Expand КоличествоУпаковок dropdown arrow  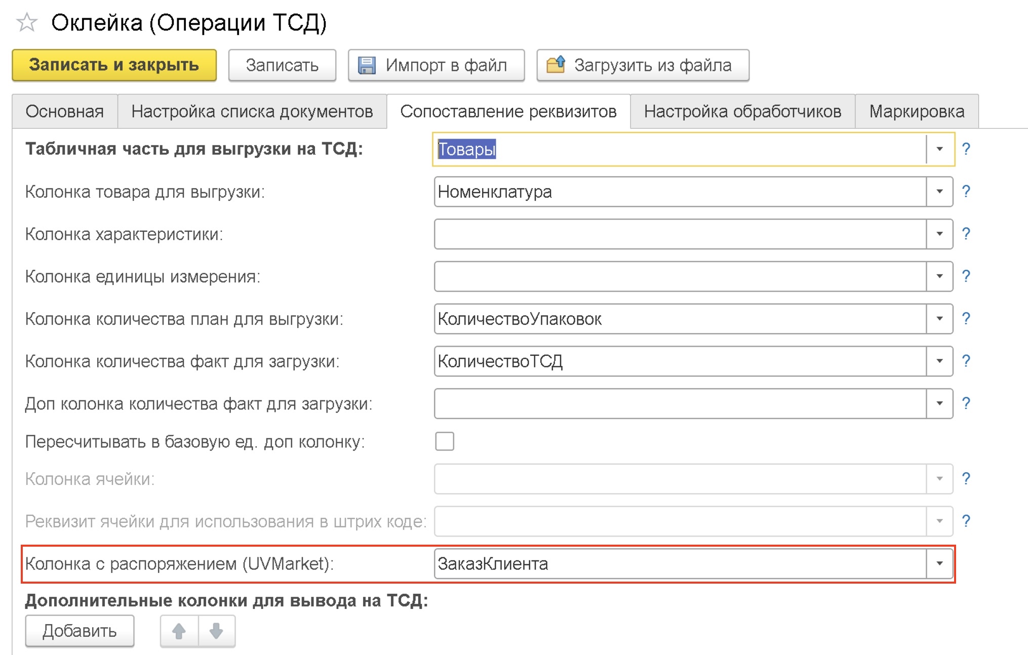940,319
